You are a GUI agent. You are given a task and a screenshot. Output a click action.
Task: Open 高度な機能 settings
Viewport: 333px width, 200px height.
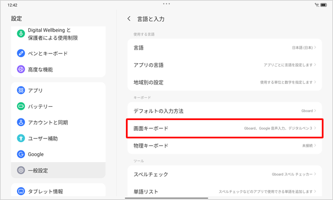coord(58,69)
